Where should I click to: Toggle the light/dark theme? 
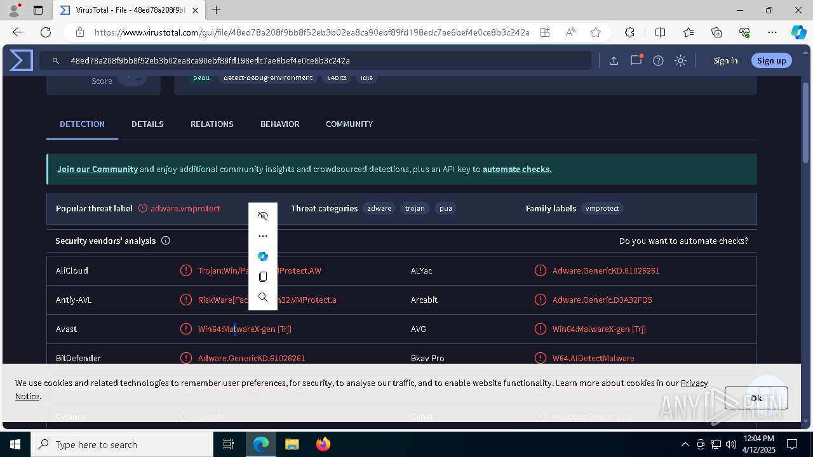681,61
